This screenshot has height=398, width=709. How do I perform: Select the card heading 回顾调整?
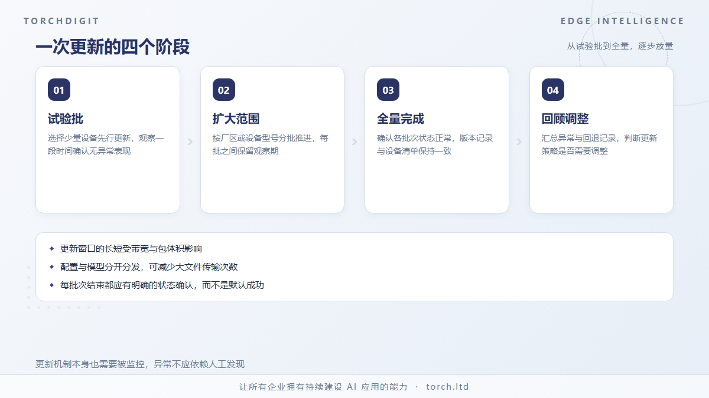[565, 119]
